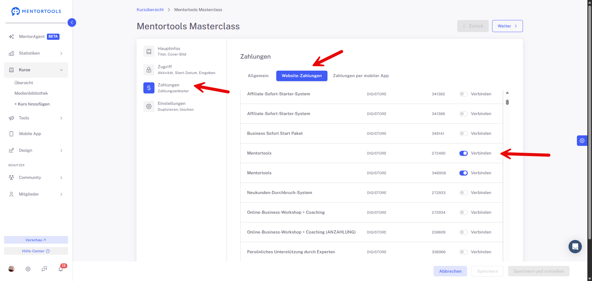592x281 pixels.
Task: Click the product name 'Business Sofort Start Paket'
Action: point(275,134)
